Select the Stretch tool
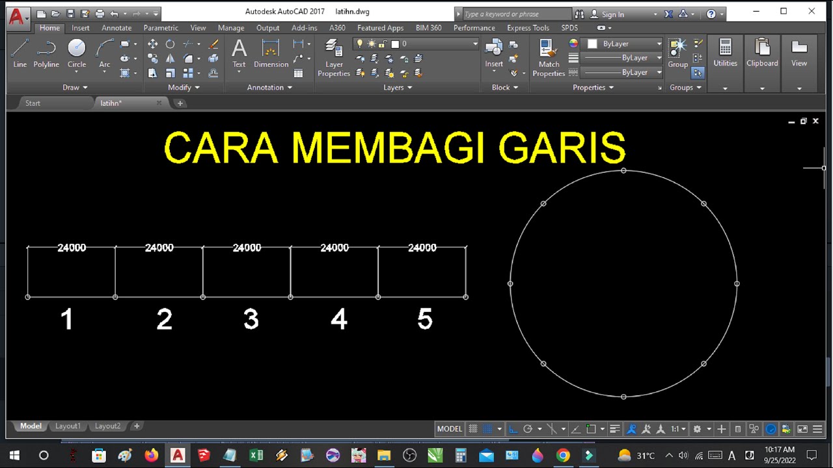Image resolution: width=833 pixels, height=468 pixels. [152, 73]
